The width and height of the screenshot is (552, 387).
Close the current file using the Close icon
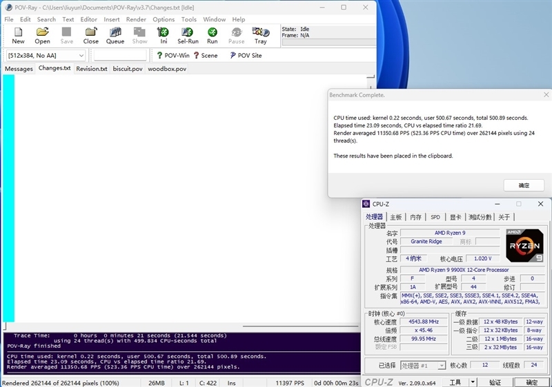(91, 36)
